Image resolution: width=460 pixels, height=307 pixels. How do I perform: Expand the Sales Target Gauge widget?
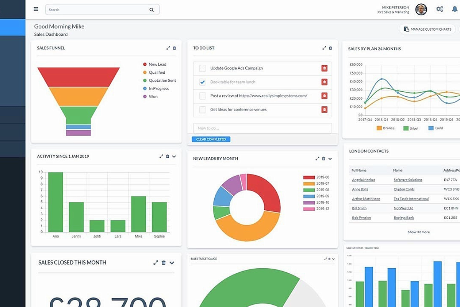pyautogui.click(x=325, y=259)
